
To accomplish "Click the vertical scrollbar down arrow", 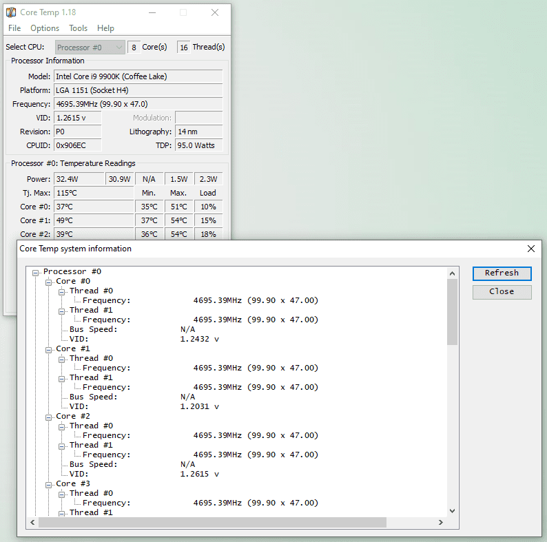I will [452, 511].
